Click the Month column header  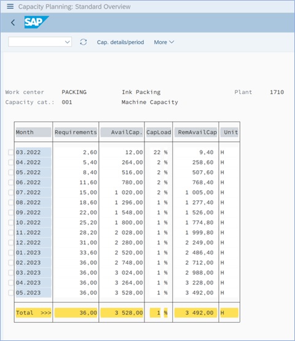[33, 132]
